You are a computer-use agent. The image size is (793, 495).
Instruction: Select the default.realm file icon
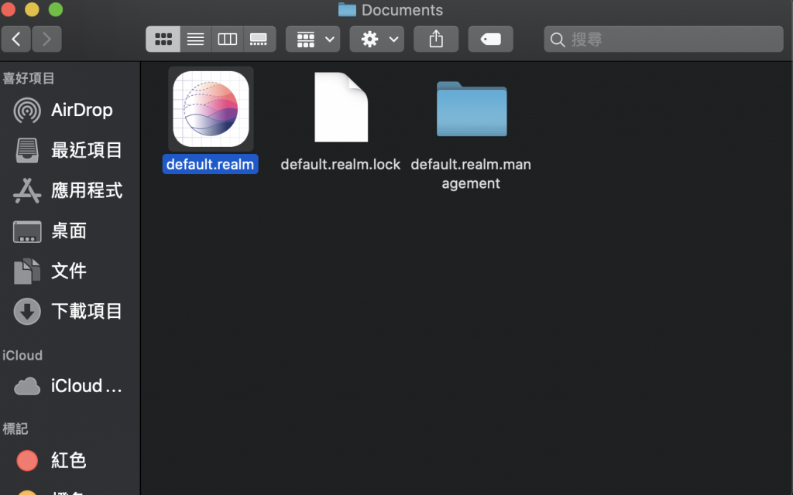pos(211,109)
